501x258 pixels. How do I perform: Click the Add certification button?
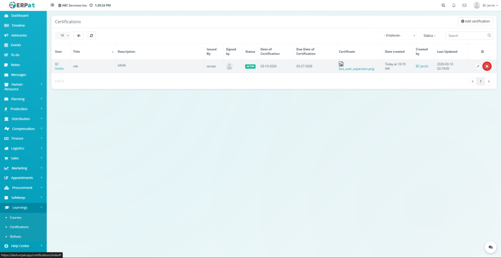coord(475,21)
